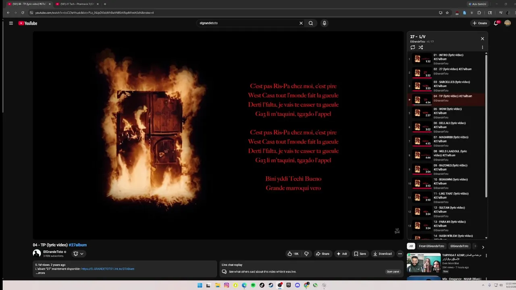Click the search magnifier button
The height and width of the screenshot is (290, 516).
311,23
